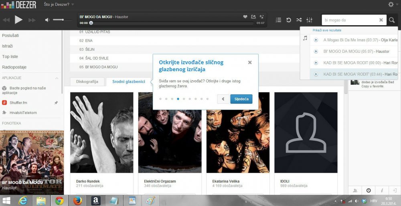The image size is (401, 206).
Task: Mute the volume speaker icon
Action: (47, 20)
